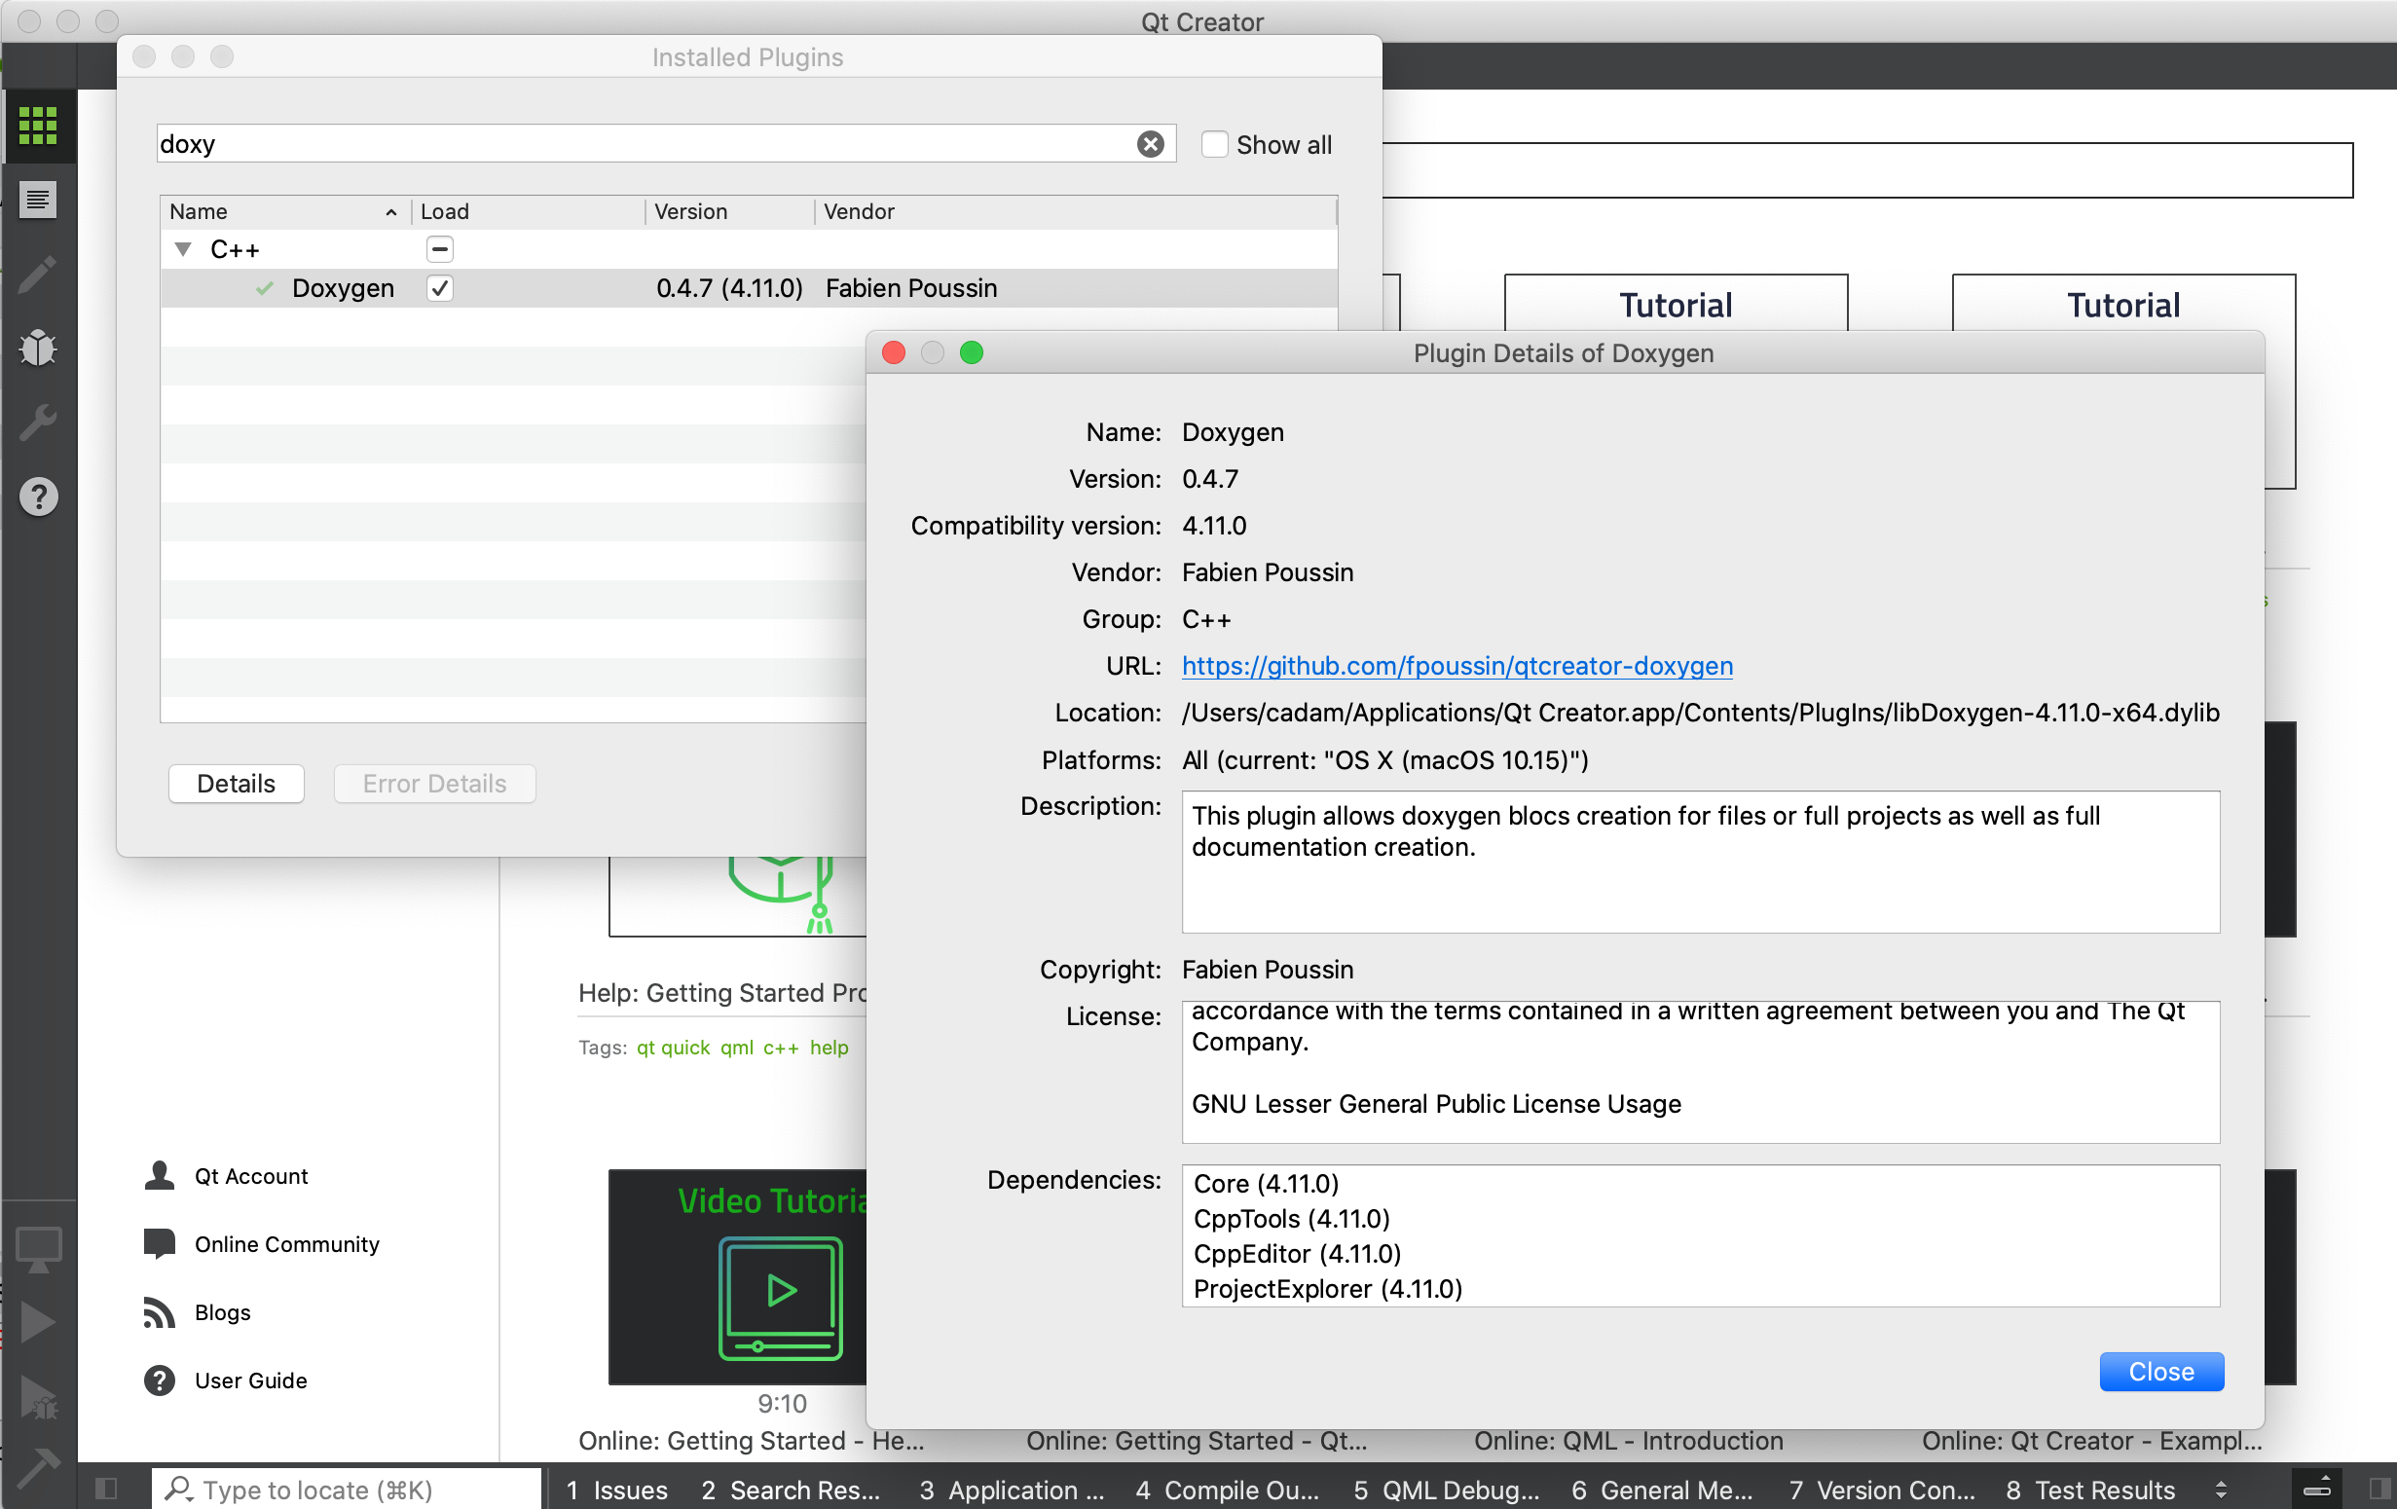
Task: Toggle Show all plugins checkbox
Action: (x=1213, y=144)
